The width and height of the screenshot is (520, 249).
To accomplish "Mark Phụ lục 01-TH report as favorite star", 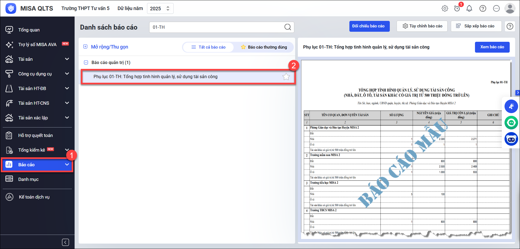I will point(286,77).
